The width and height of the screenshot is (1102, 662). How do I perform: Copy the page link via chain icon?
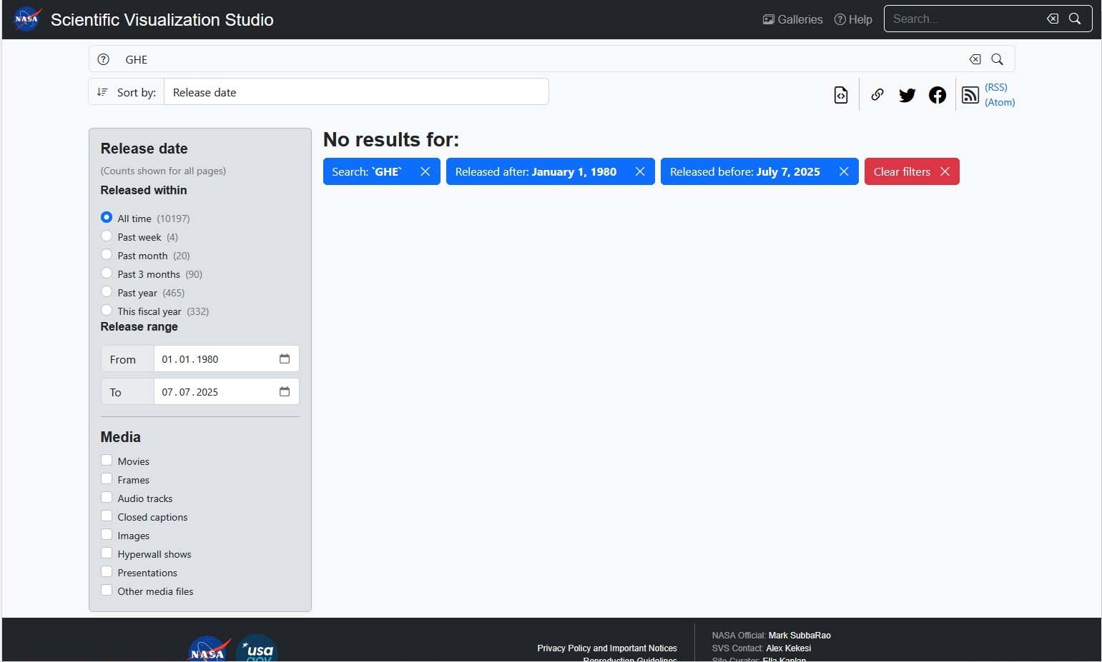[877, 95]
